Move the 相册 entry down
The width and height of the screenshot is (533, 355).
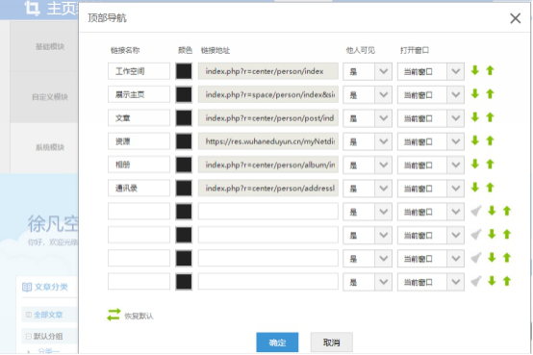(x=475, y=165)
